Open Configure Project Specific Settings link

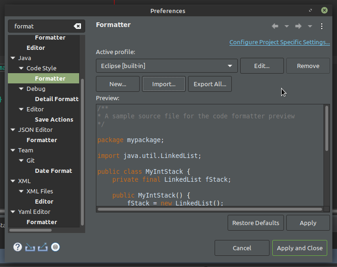(280, 42)
